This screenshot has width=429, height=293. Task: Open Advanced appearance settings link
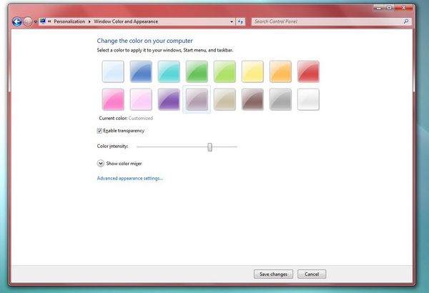point(129,178)
